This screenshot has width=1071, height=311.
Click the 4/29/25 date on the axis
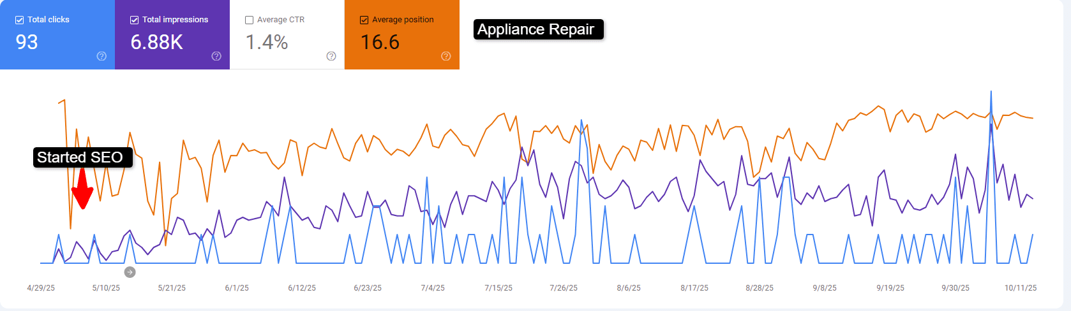tap(41, 288)
